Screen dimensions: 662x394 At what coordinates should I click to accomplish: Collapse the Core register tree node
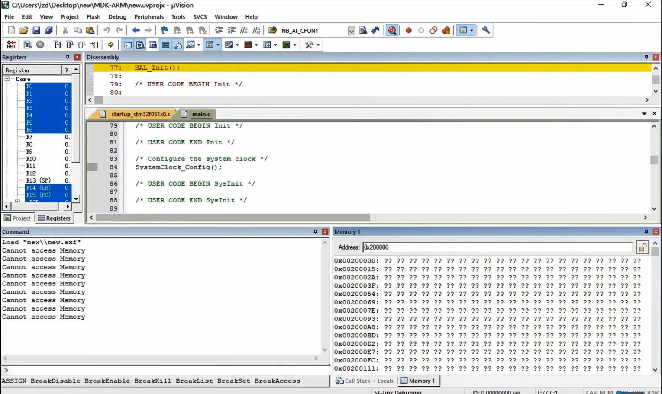(x=7, y=79)
